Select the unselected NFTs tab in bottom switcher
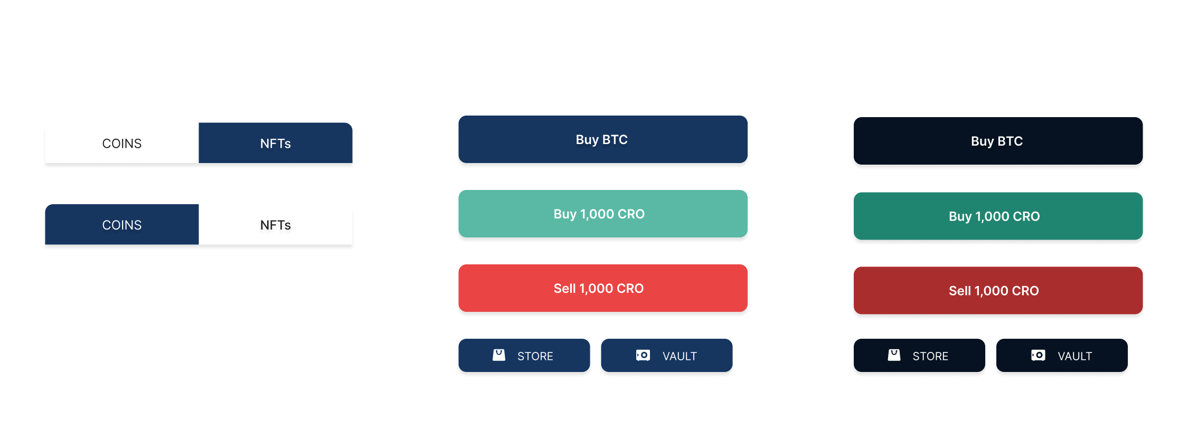 tap(276, 224)
